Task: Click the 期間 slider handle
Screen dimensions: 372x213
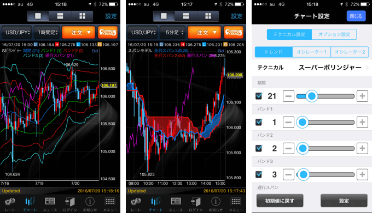Action: [x=311, y=96]
